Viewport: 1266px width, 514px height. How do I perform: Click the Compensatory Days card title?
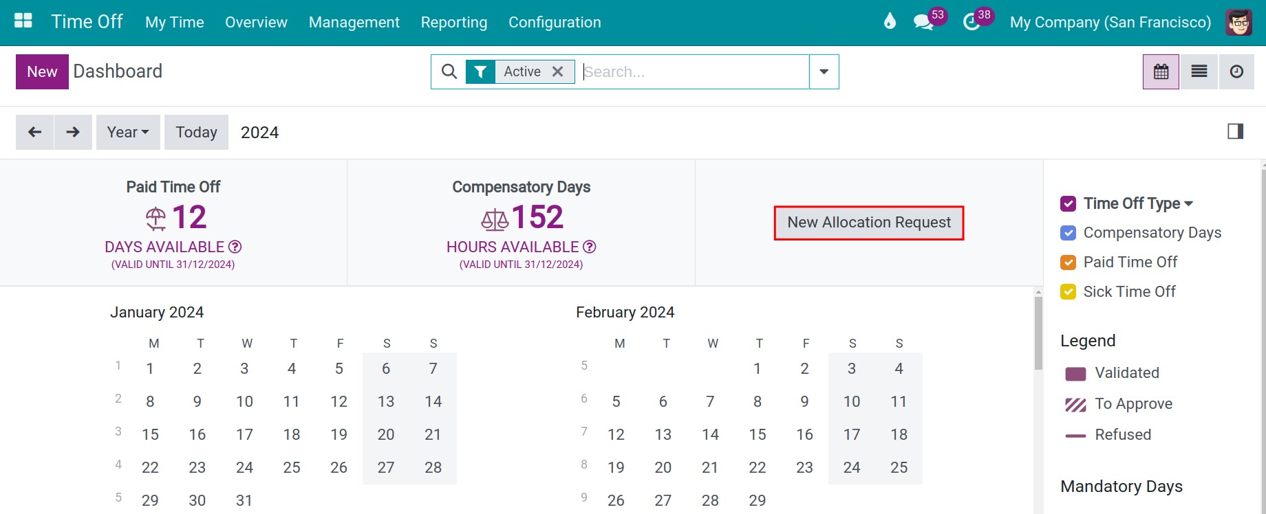pos(521,187)
